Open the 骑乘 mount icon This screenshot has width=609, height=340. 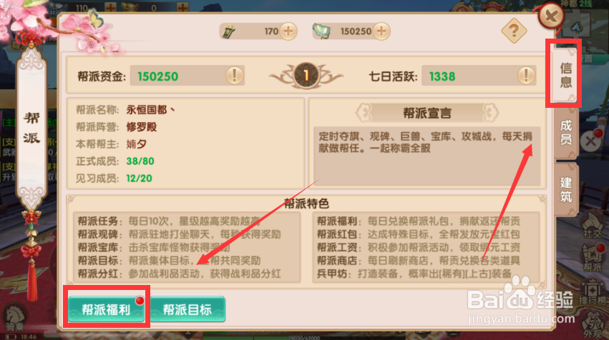coord(15,318)
